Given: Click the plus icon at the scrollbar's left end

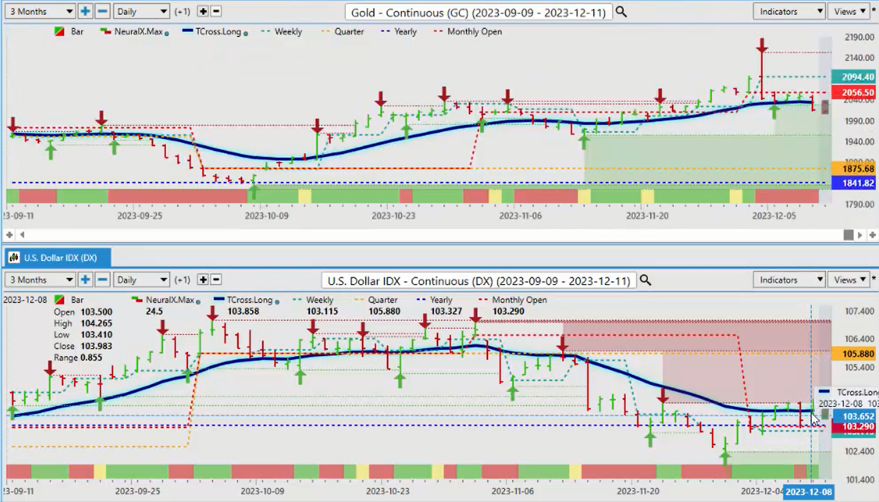Looking at the screenshot, I should tap(9, 235).
